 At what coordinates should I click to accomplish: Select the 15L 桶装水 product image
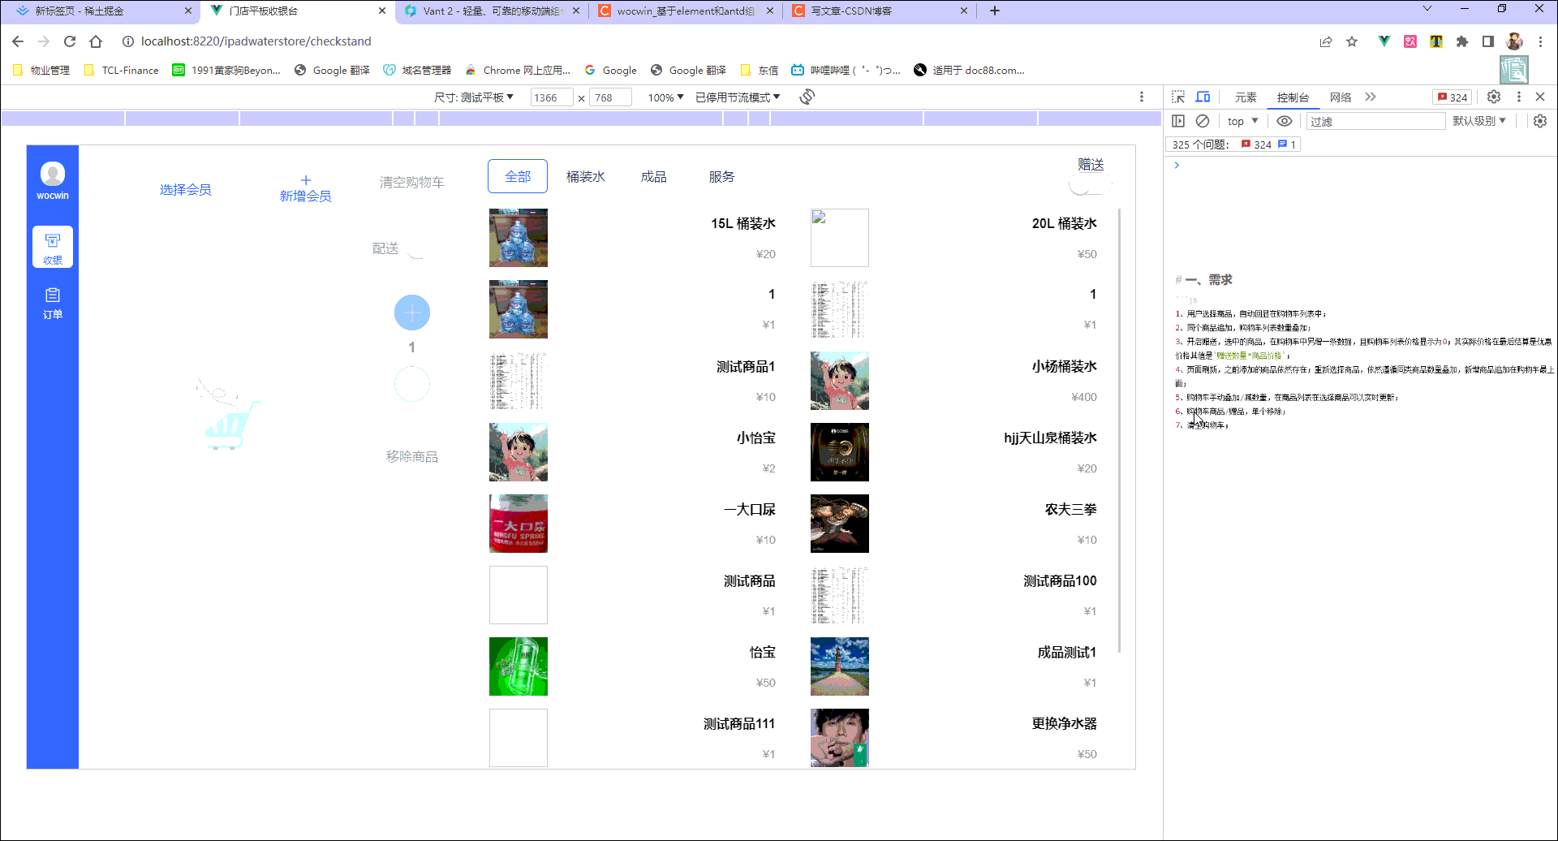click(x=519, y=238)
